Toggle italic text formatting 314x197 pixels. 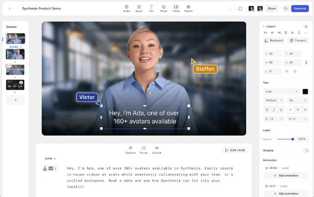274,110
